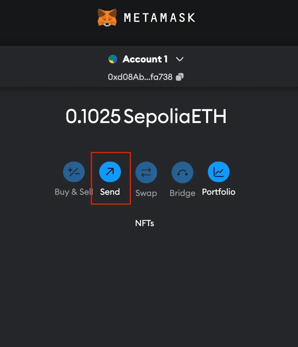The image size is (298, 347).
Task: Click the 0.1025 SepoliaETH balance
Action: pyautogui.click(x=146, y=116)
